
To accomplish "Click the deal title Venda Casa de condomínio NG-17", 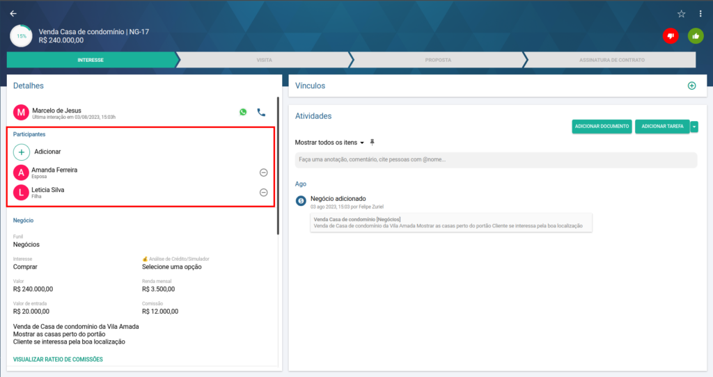I will [94, 32].
